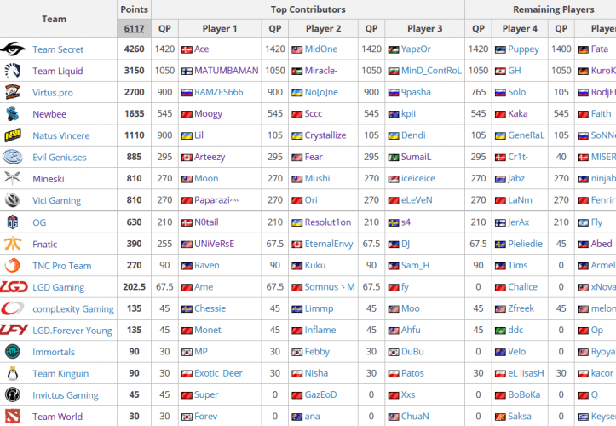The width and height of the screenshot is (616, 426).
Task: Click the Team Liquid logo icon
Action: (x=14, y=71)
